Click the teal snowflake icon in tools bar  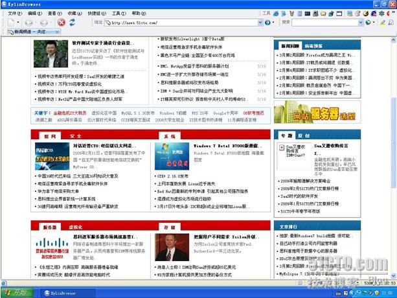(381, 14)
